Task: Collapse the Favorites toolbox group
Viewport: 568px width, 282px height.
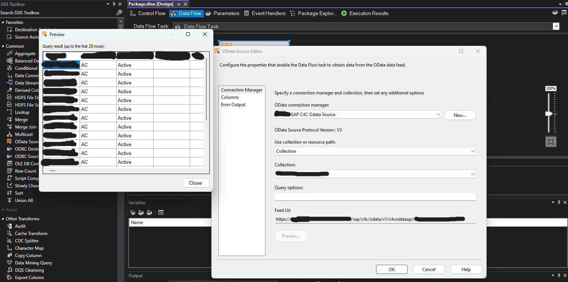Action: tap(3, 22)
